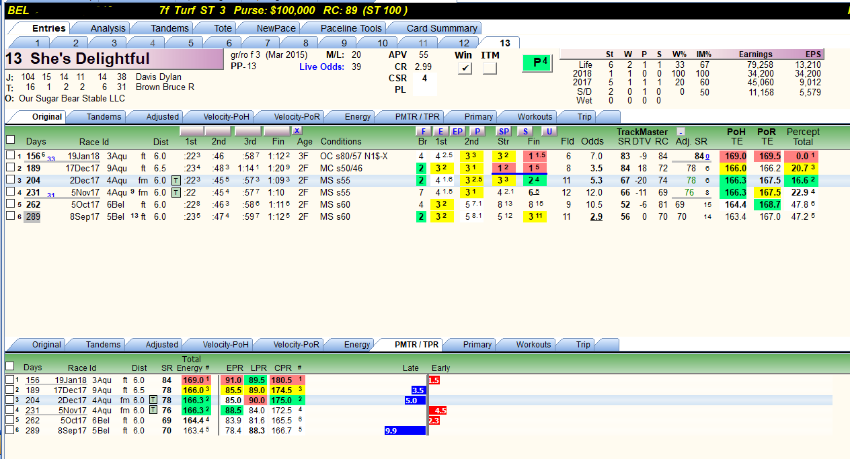
Task: Toggle the Win checkbox
Action: tap(465, 68)
